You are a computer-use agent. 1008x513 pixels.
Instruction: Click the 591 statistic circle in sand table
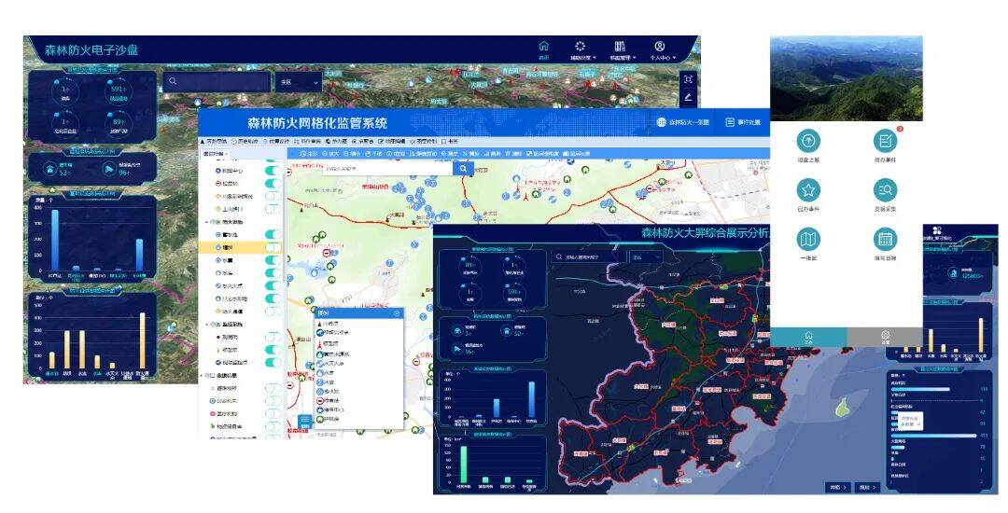pyautogui.click(x=118, y=90)
